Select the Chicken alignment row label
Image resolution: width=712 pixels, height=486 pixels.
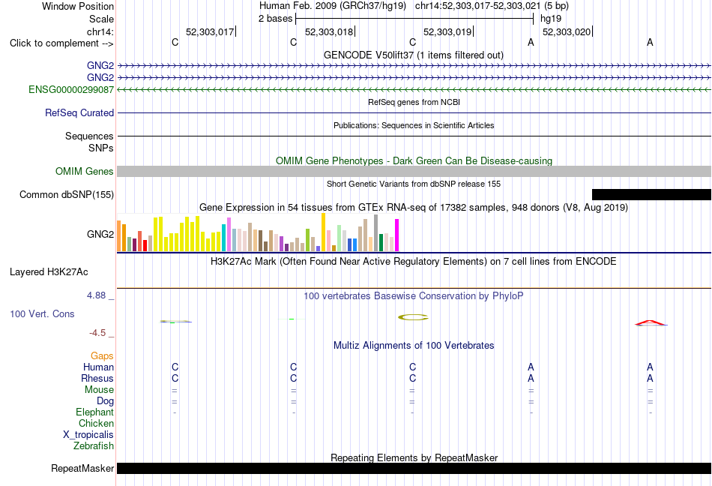[96, 423]
